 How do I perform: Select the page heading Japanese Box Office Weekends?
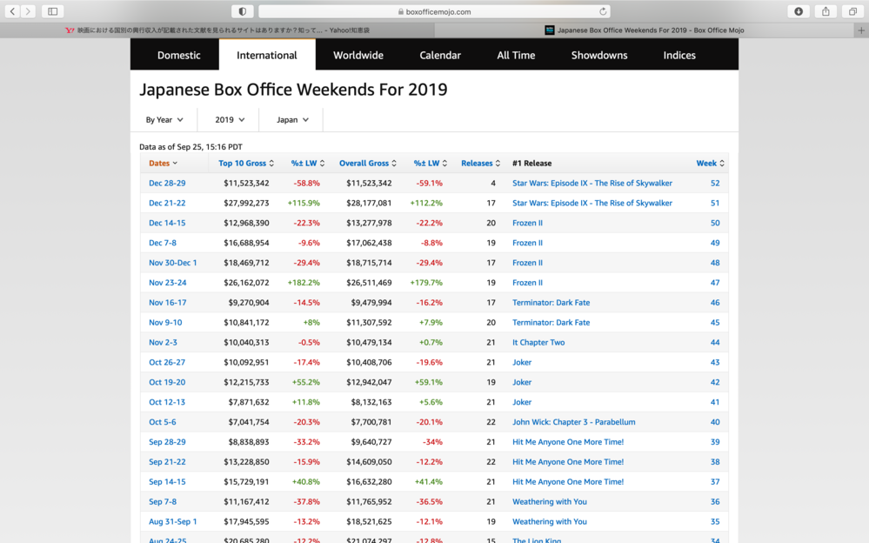pos(293,90)
